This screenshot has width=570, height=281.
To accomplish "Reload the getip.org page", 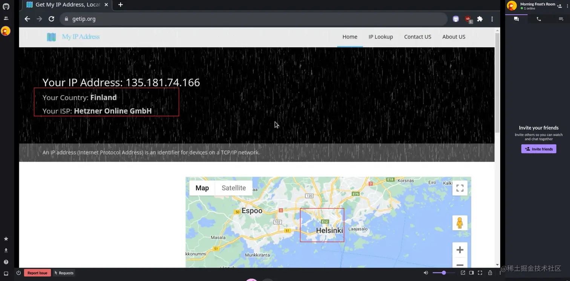I will tap(52, 19).
